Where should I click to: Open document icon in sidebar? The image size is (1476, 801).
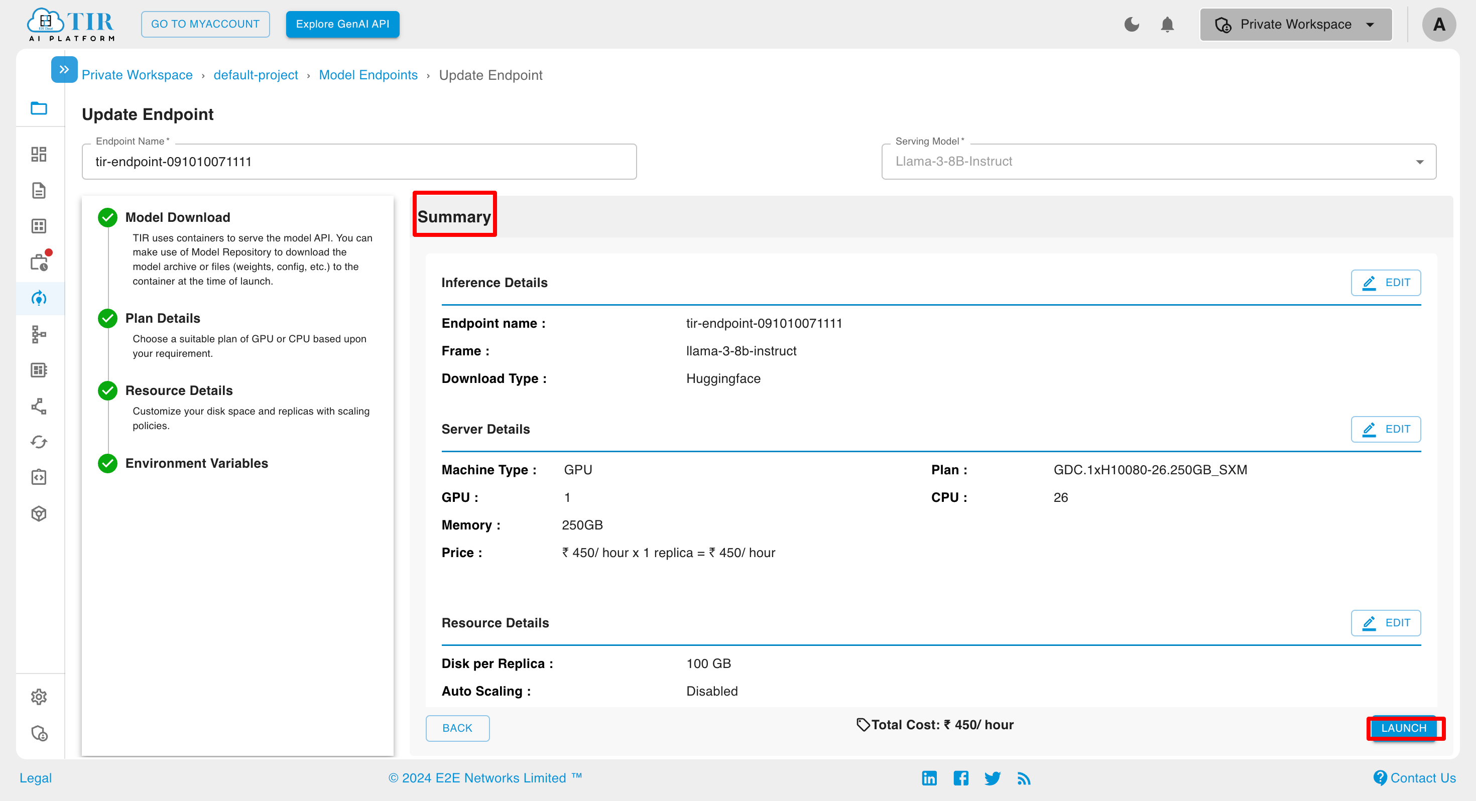point(39,190)
